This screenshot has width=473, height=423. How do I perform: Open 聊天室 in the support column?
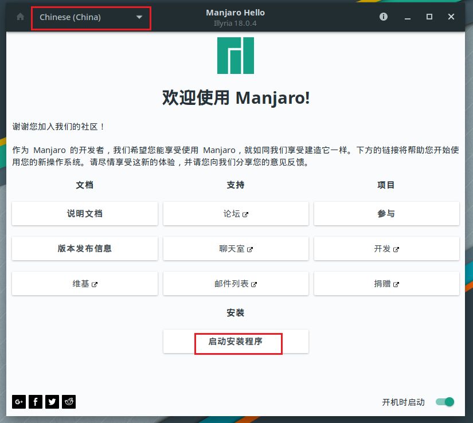[236, 248]
